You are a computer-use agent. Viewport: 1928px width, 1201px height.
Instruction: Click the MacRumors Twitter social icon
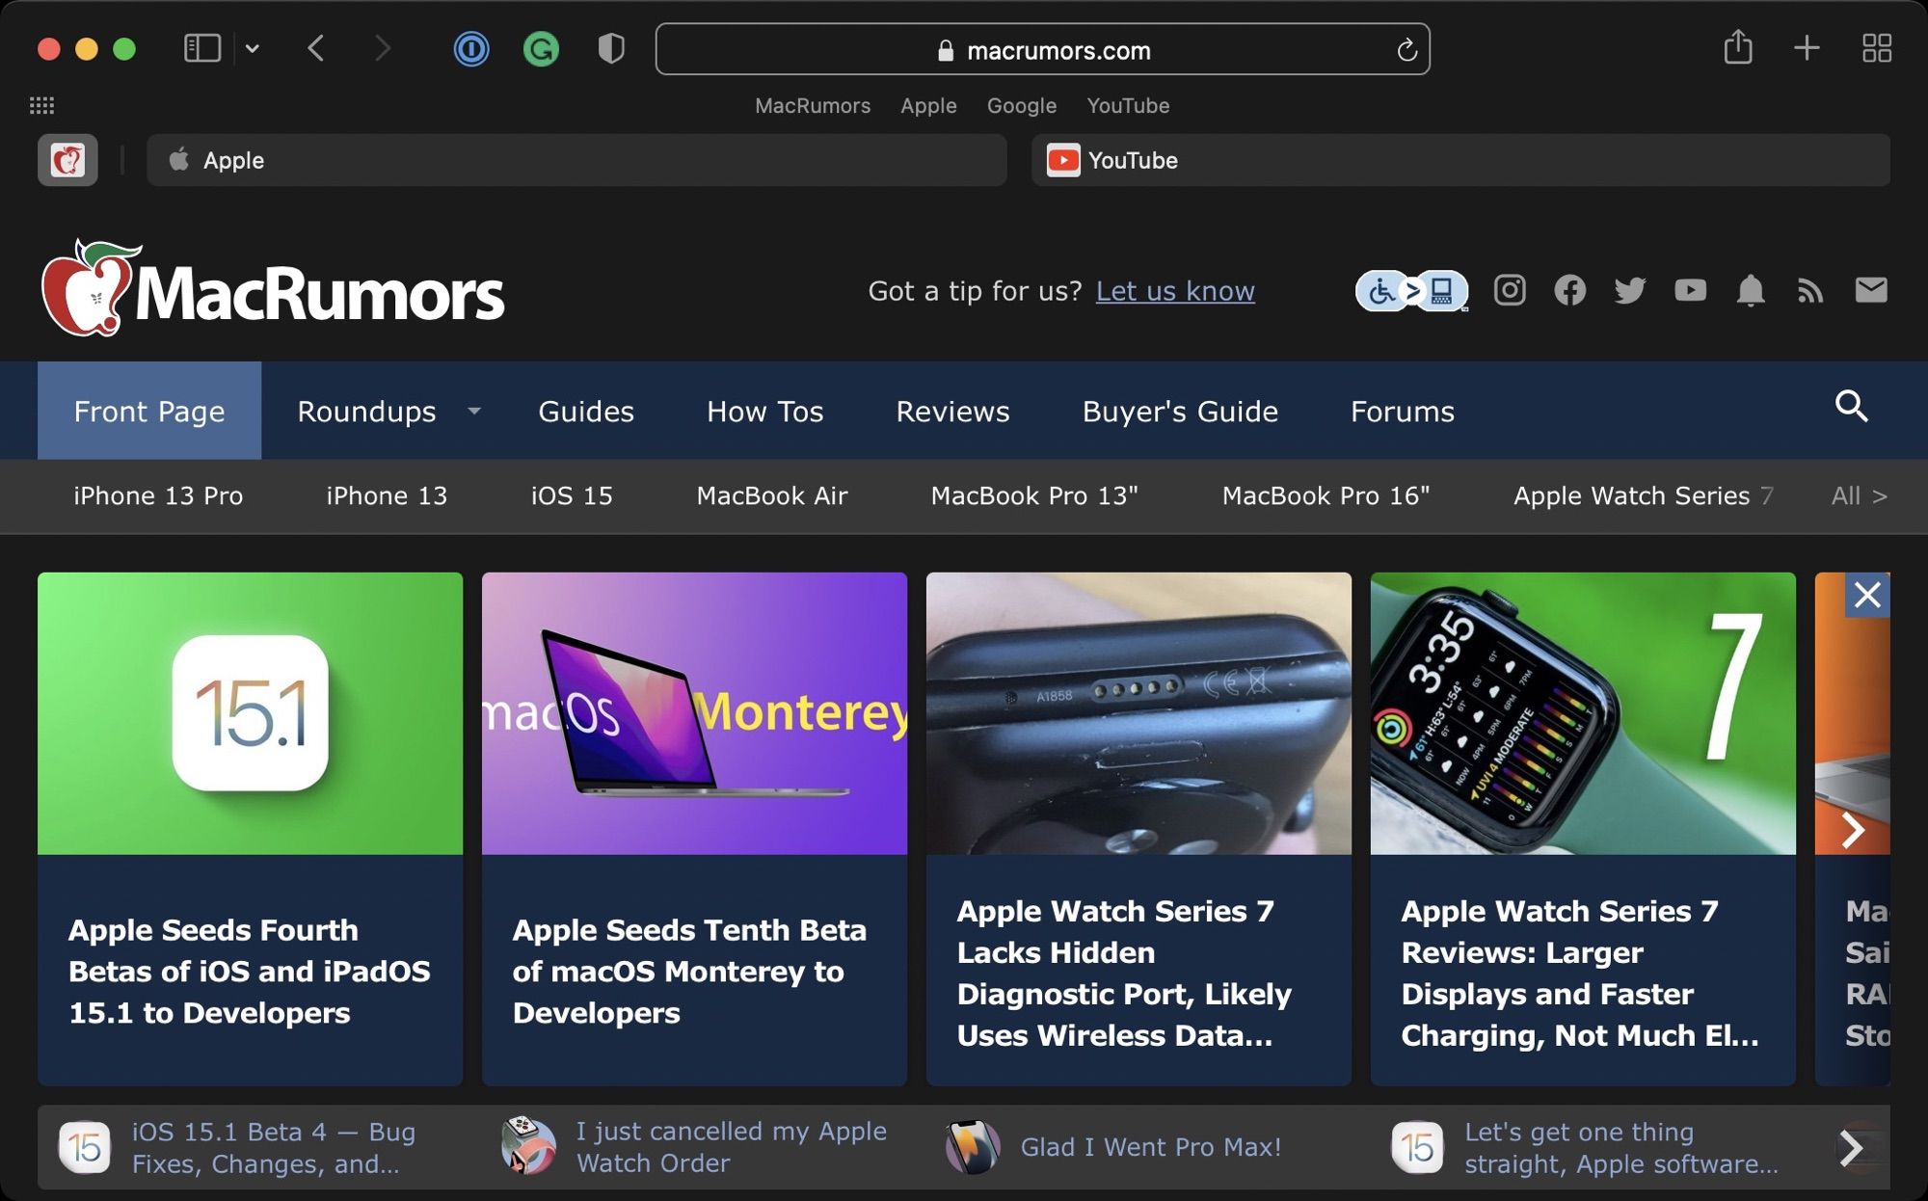(x=1631, y=289)
